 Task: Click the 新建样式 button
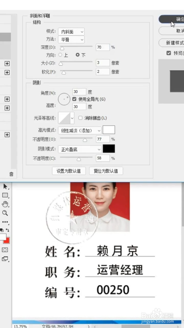coord(171,43)
